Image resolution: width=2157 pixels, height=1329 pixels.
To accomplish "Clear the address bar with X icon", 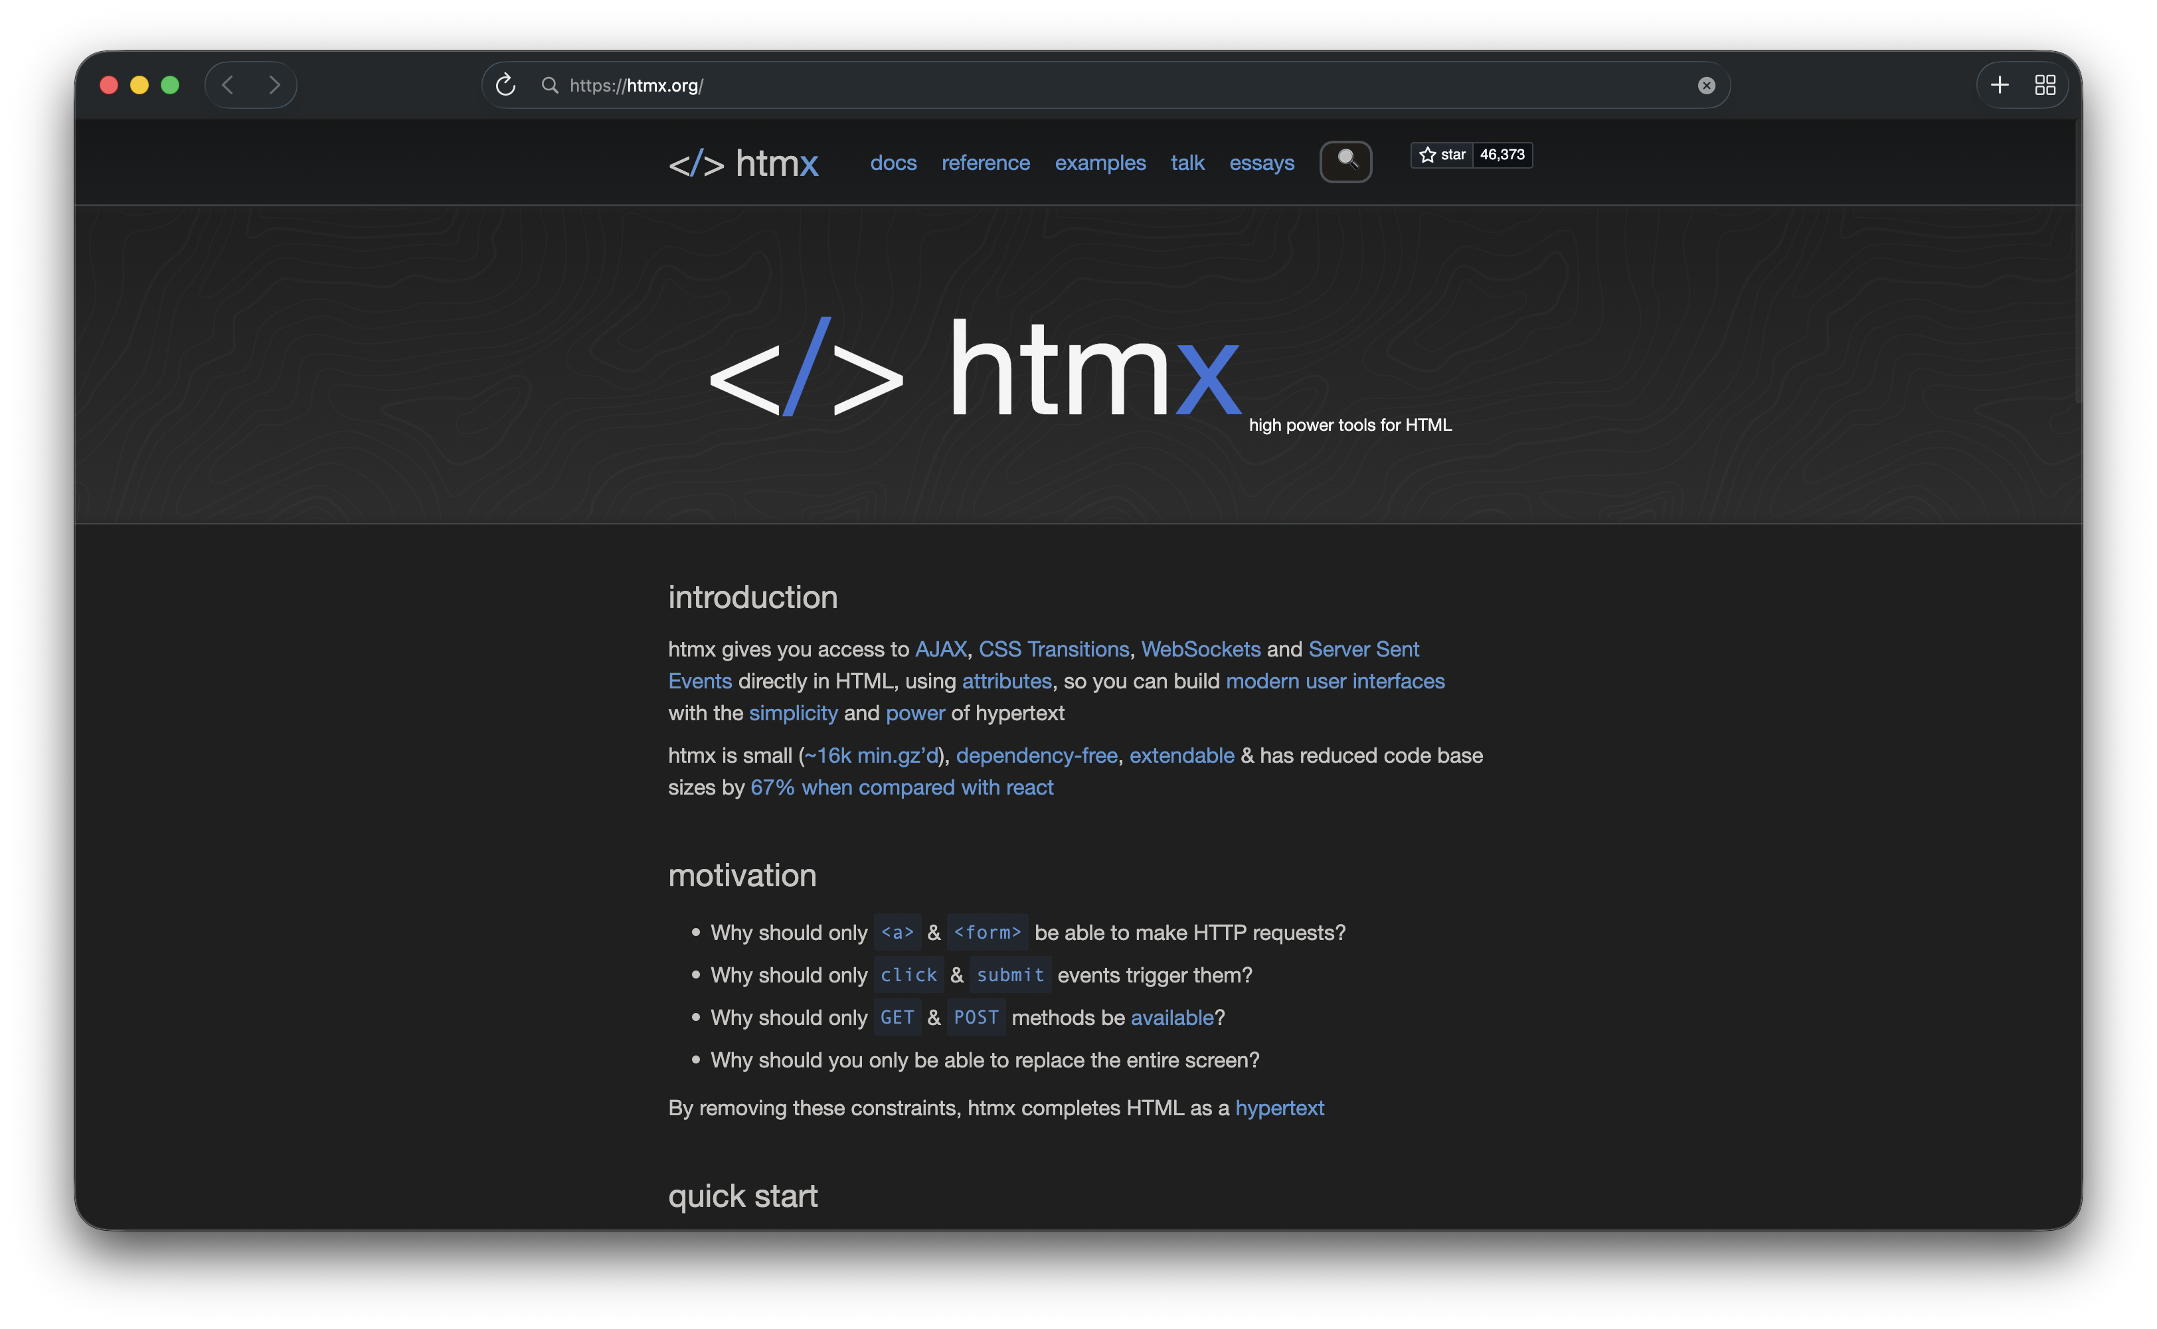I will point(1706,85).
